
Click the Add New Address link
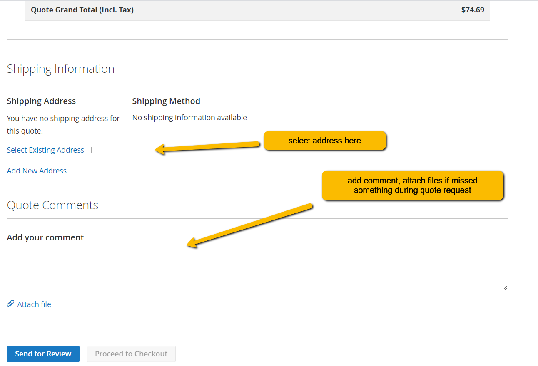pyautogui.click(x=37, y=171)
